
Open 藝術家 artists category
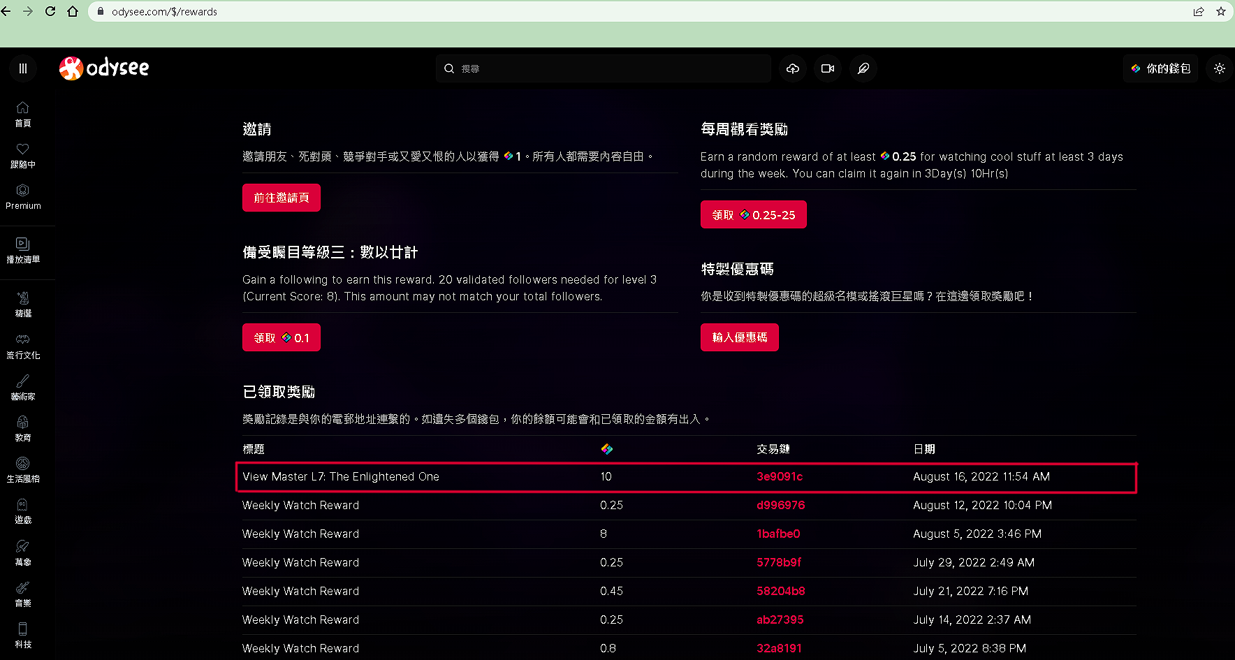[x=23, y=388]
